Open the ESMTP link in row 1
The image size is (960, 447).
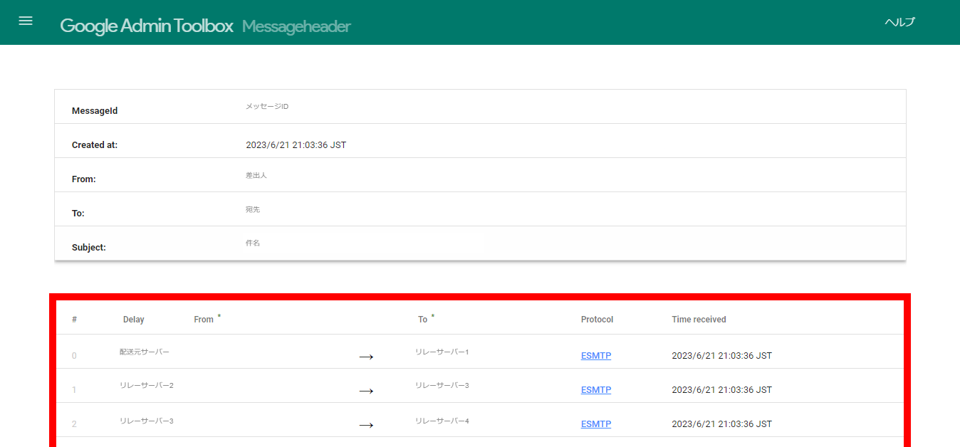click(x=596, y=390)
